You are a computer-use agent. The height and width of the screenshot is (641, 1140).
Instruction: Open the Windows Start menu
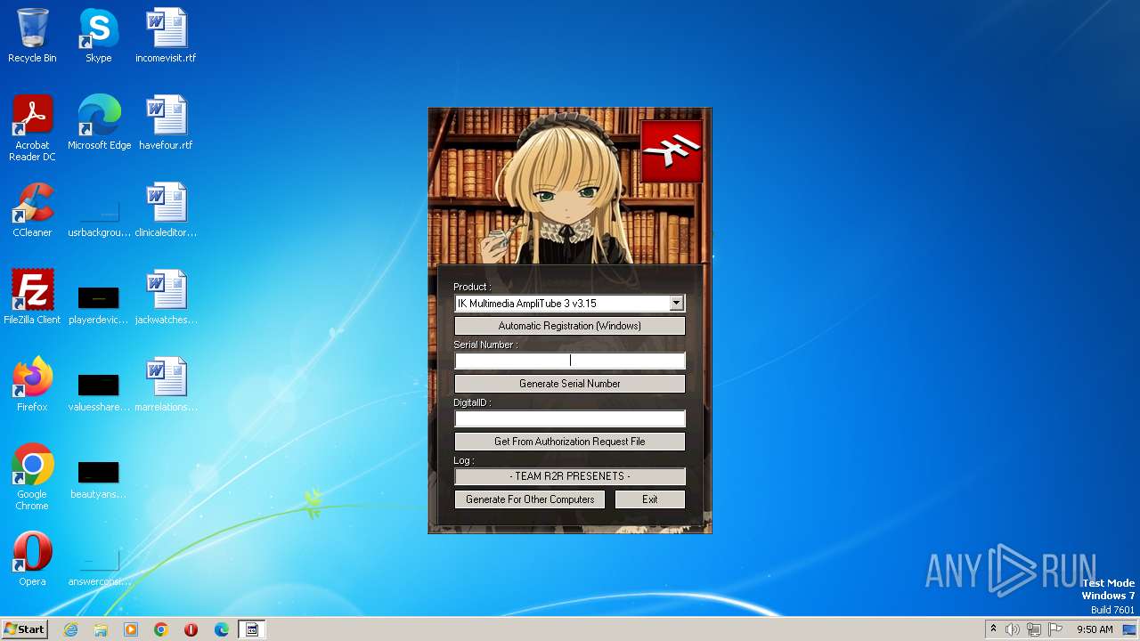click(24, 629)
